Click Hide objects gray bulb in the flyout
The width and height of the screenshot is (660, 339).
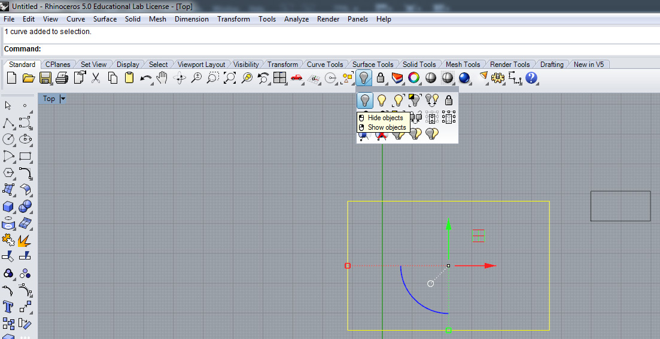click(365, 100)
